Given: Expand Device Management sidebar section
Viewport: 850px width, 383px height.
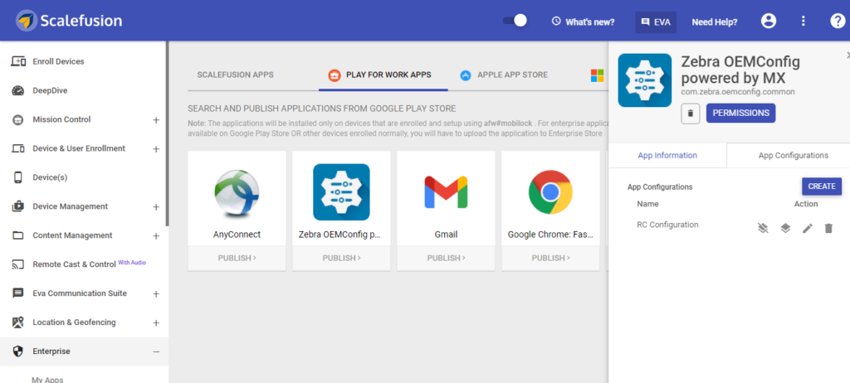Looking at the screenshot, I should point(156,207).
